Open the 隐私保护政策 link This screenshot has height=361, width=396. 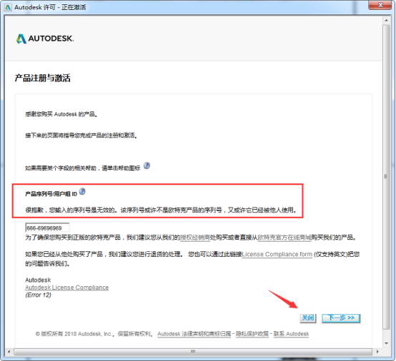coord(252,334)
